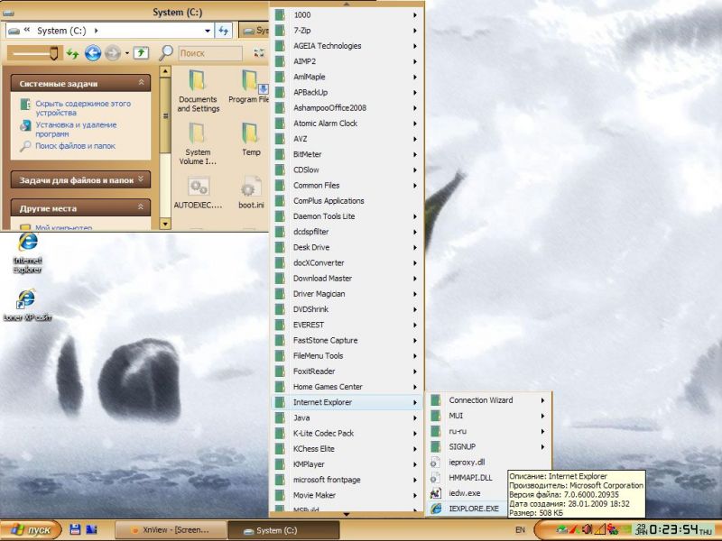Open Internet Explorer desktop shortcut icon
Viewport: 722px width, 541px height.
pyautogui.click(x=27, y=244)
